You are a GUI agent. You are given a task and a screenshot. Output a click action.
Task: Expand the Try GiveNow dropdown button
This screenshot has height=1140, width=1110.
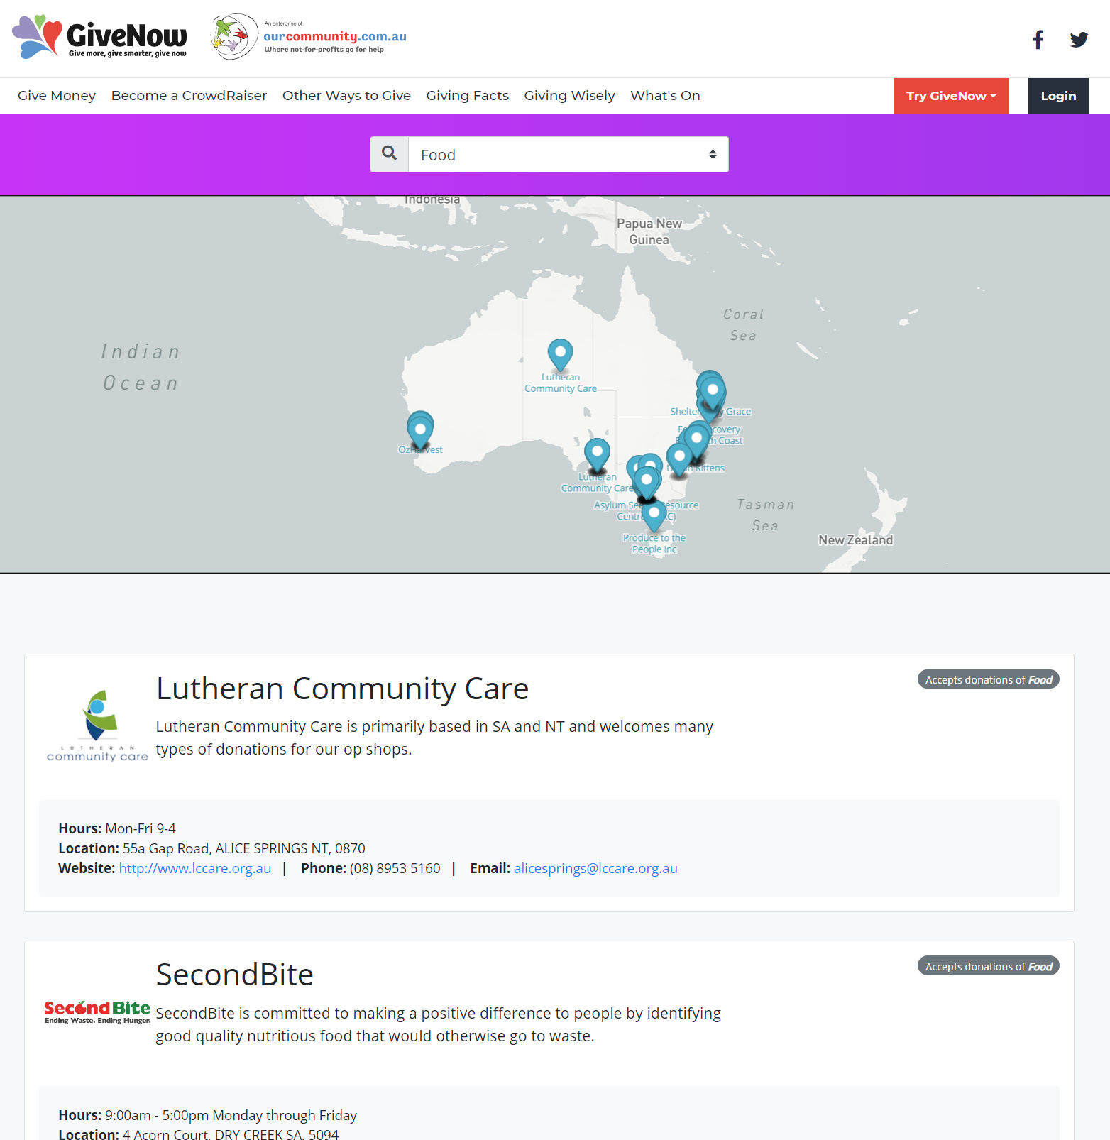pyautogui.click(x=951, y=96)
